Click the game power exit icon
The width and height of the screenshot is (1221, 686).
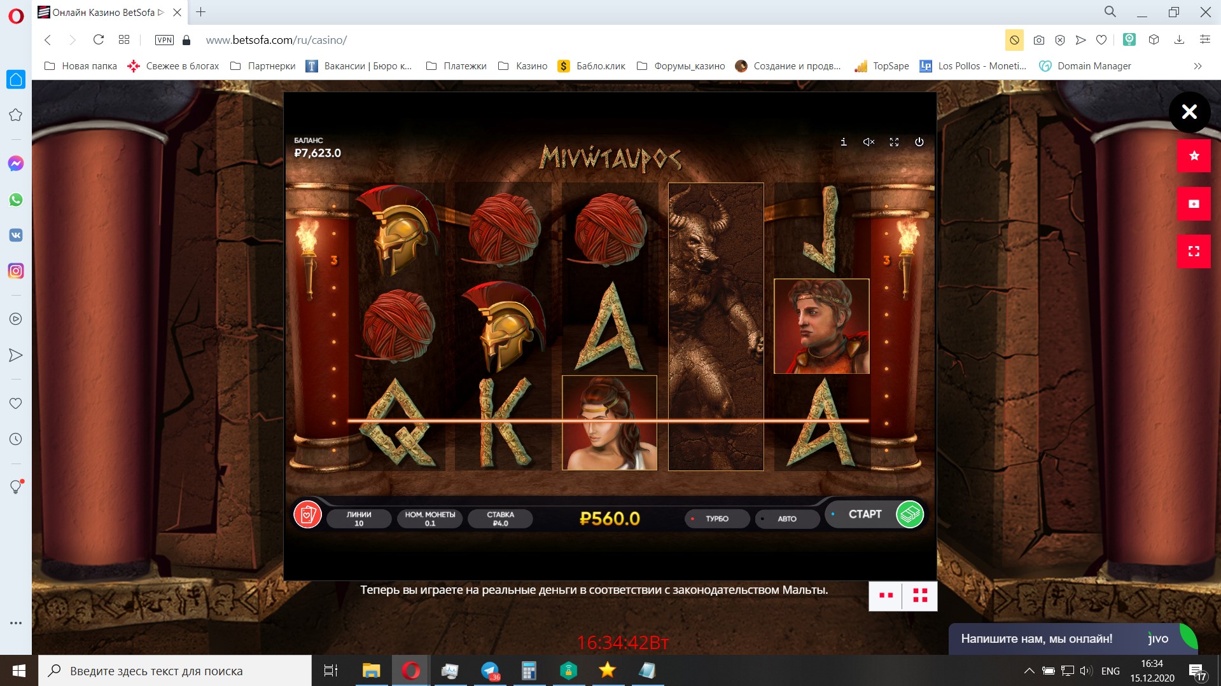pos(919,142)
